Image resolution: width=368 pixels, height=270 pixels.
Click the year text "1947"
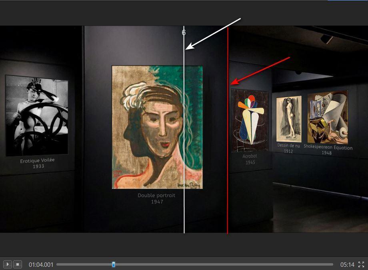click(157, 202)
